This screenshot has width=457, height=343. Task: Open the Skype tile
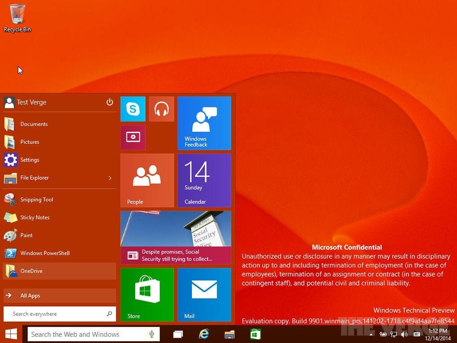pos(133,109)
